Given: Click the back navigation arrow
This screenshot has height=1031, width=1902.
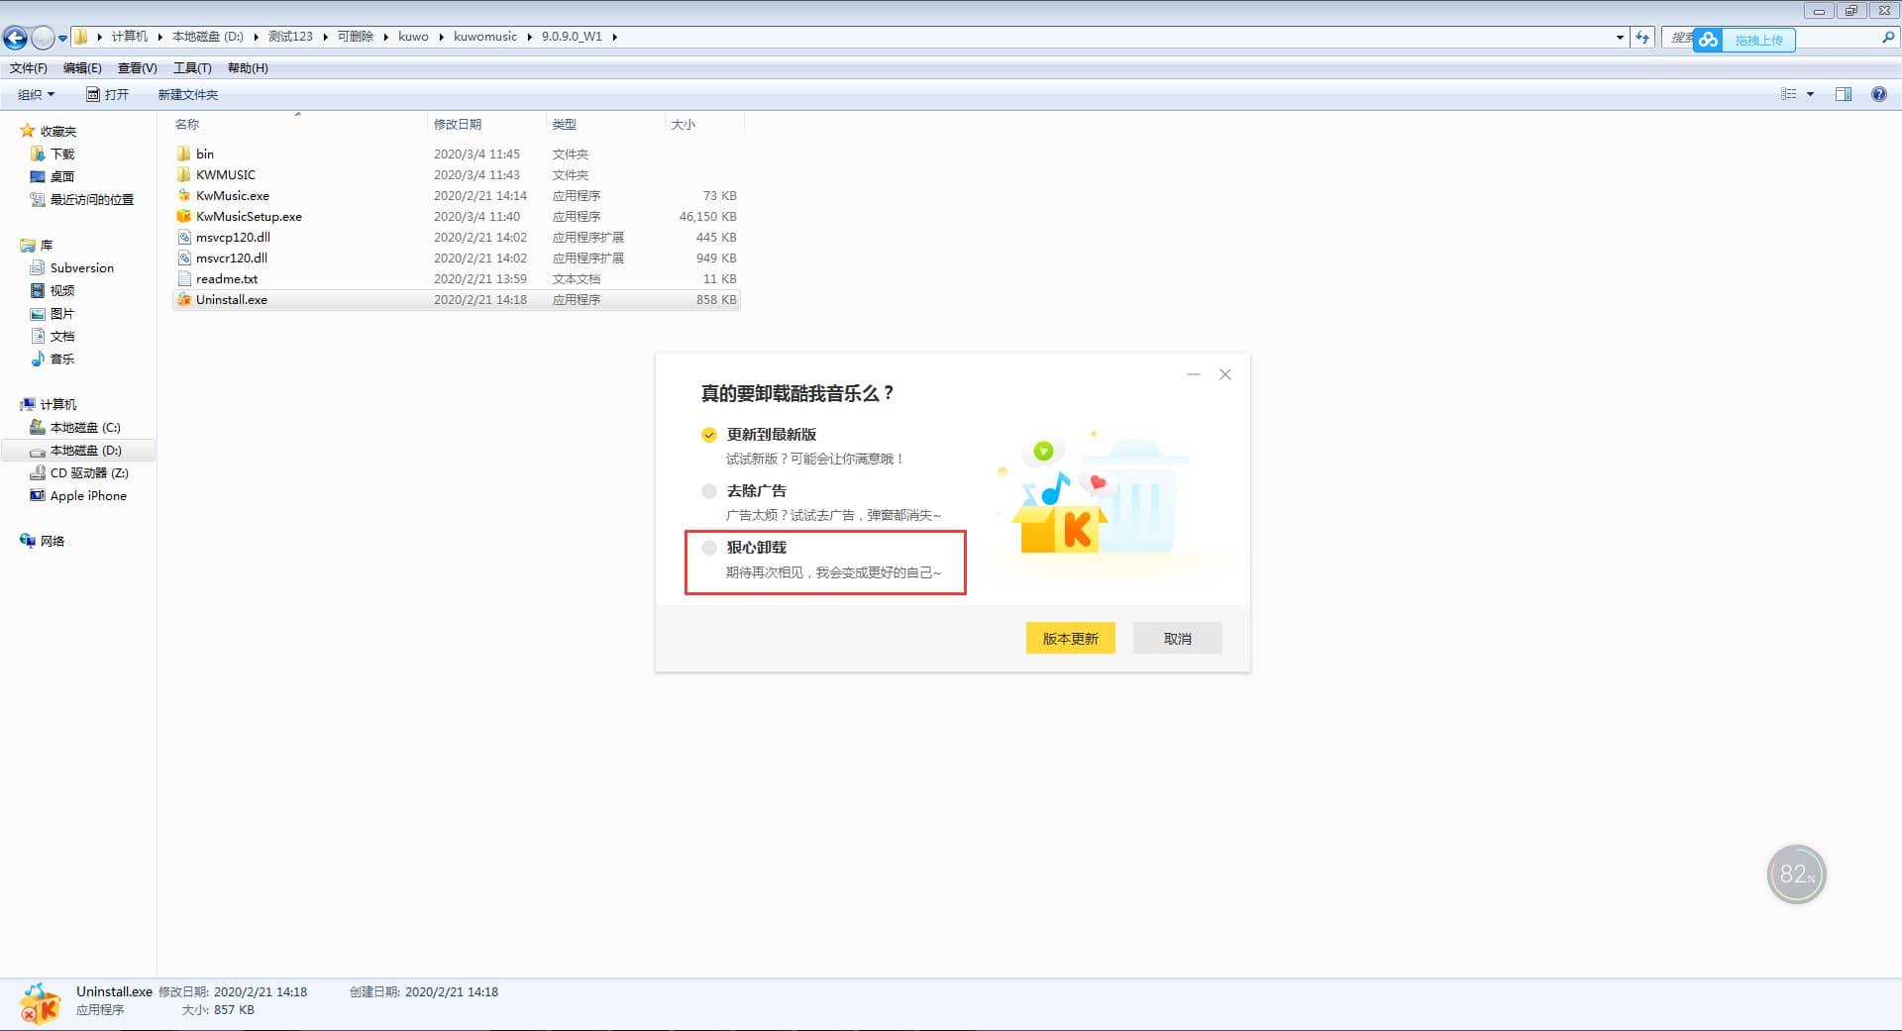Looking at the screenshot, I should click(x=14, y=37).
